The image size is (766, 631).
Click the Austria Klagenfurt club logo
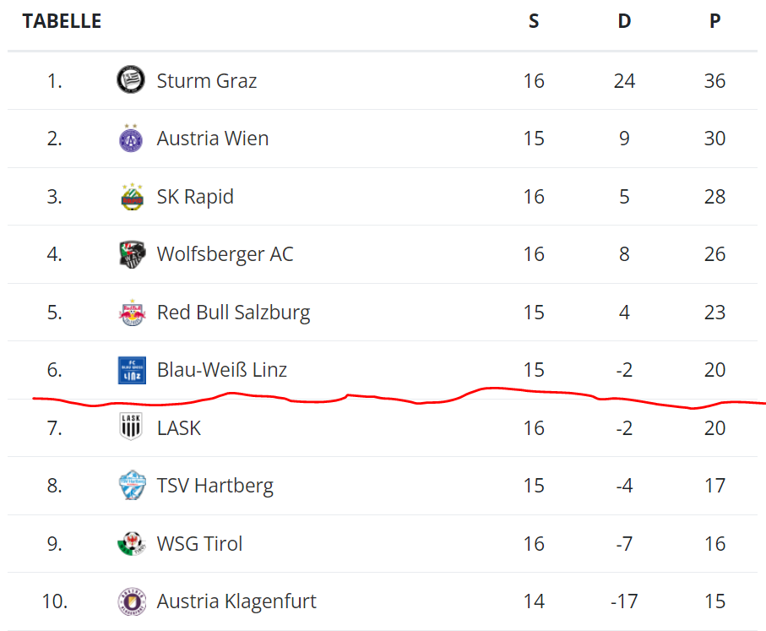click(131, 601)
